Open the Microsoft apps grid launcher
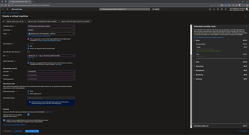Image resolution: width=249 pixels, height=135 pixels. [3, 9]
